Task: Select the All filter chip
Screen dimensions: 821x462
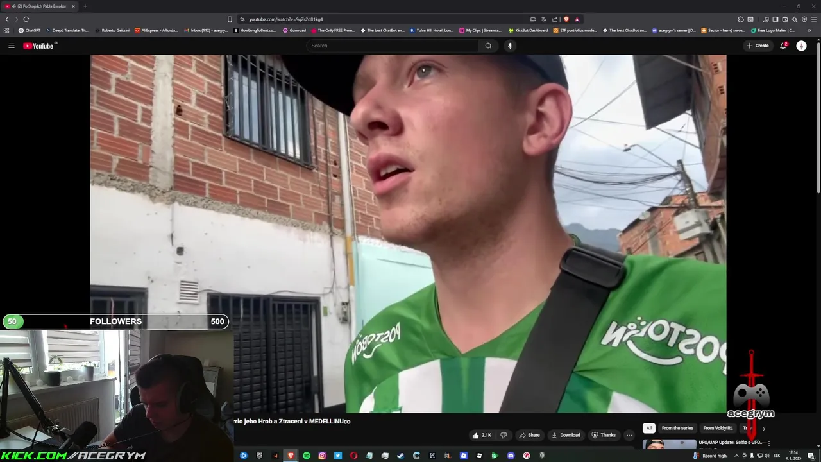Action: point(649,428)
